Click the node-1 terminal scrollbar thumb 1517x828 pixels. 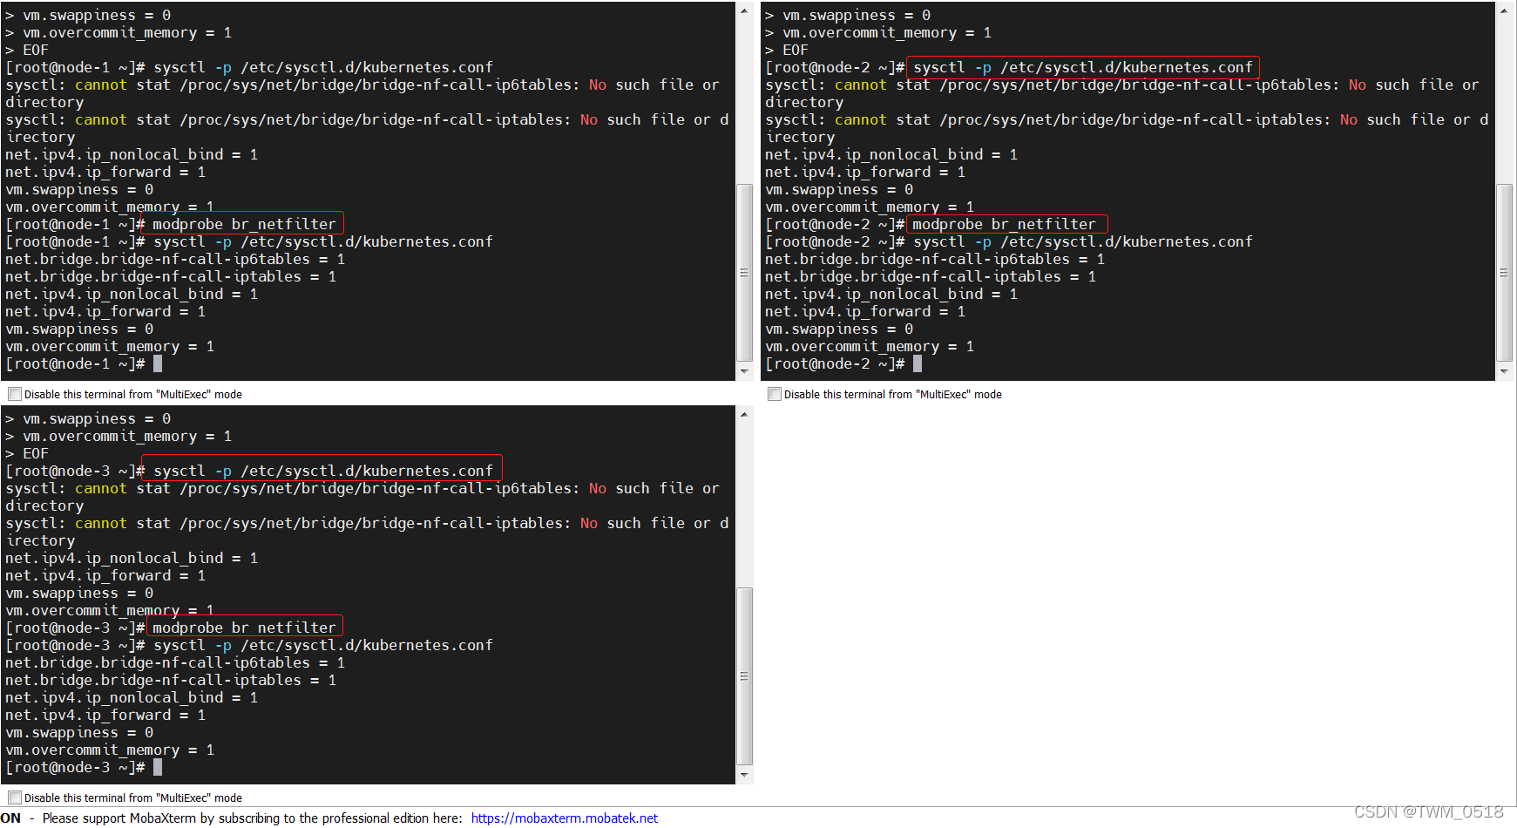(744, 272)
